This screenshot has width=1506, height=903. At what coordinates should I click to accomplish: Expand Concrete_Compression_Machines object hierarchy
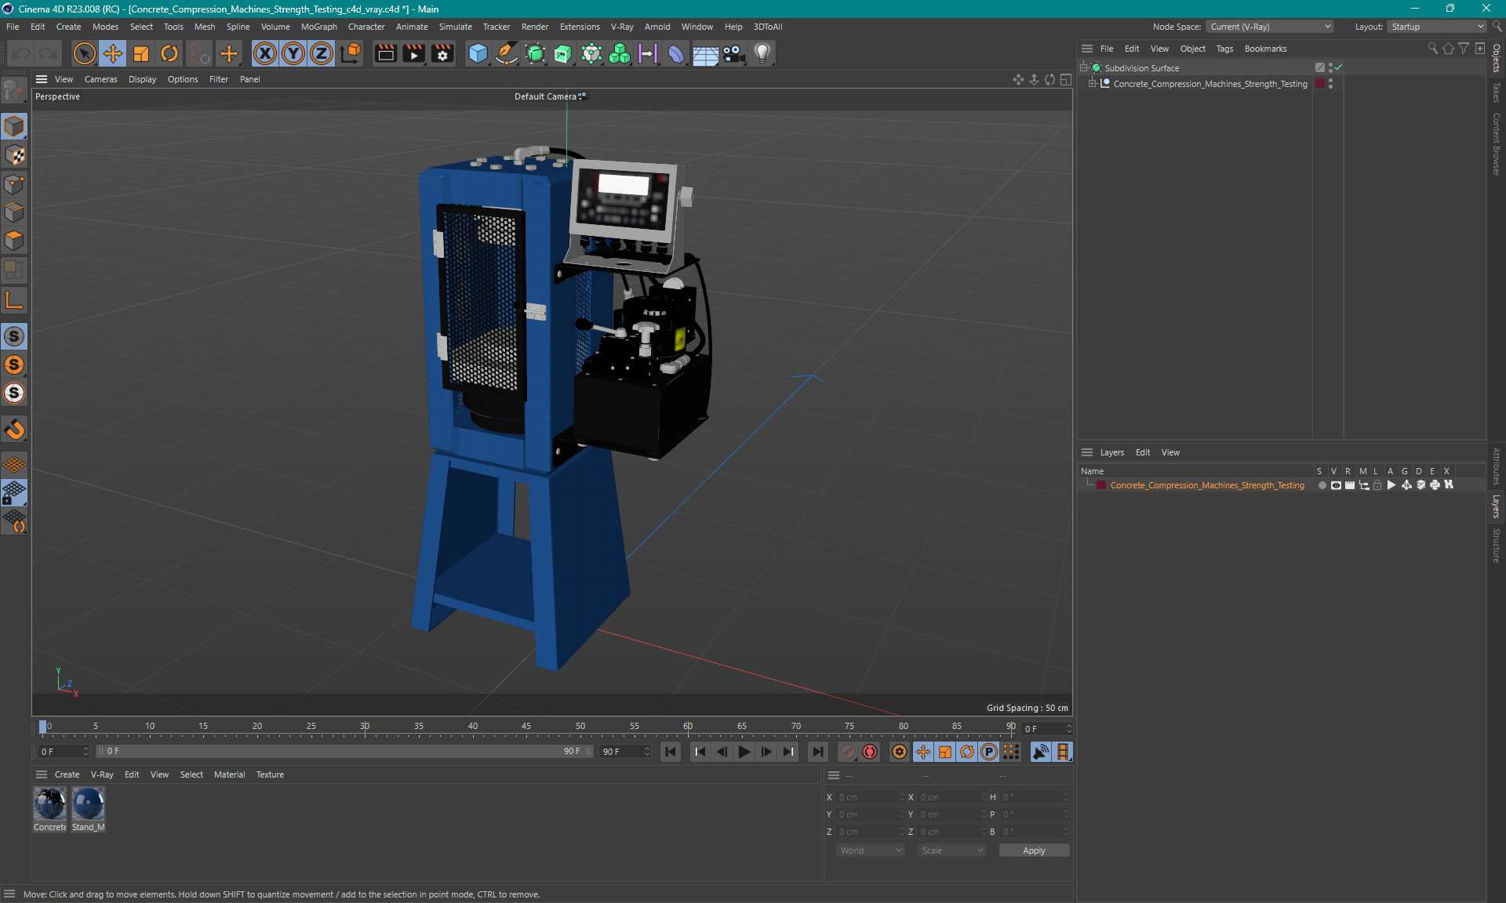click(x=1092, y=83)
